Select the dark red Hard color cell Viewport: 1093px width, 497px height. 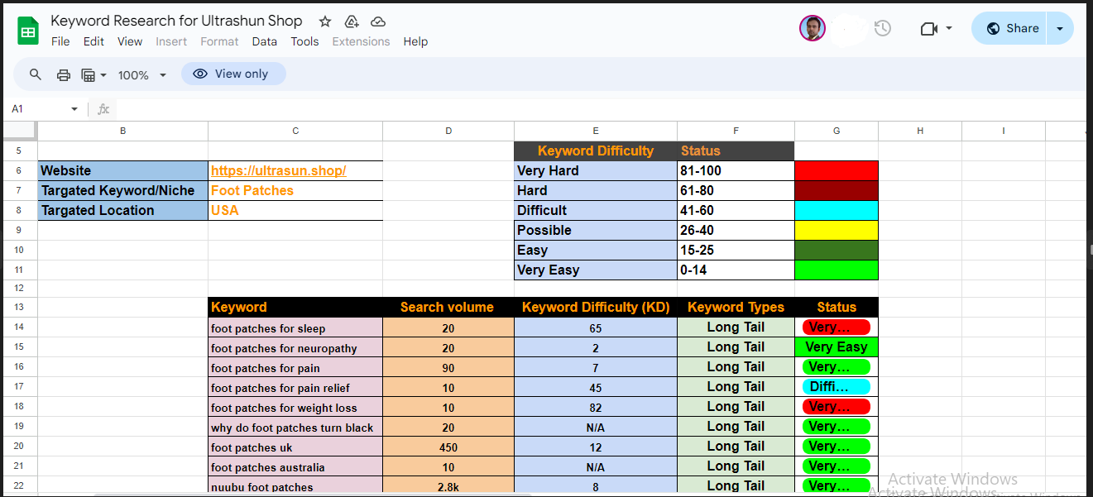837,190
